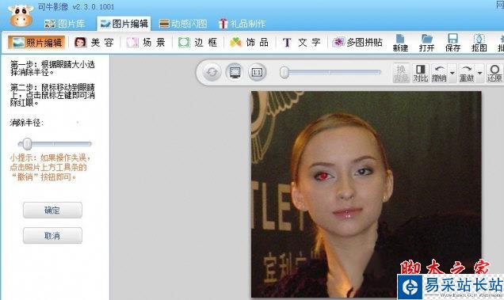
Task: Click the 确定 confirm button
Action: [52, 210]
